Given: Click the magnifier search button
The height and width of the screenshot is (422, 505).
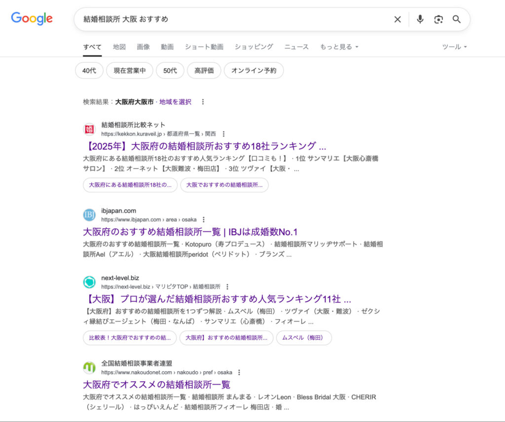Looking at the screenshot, I should point(456,19).
